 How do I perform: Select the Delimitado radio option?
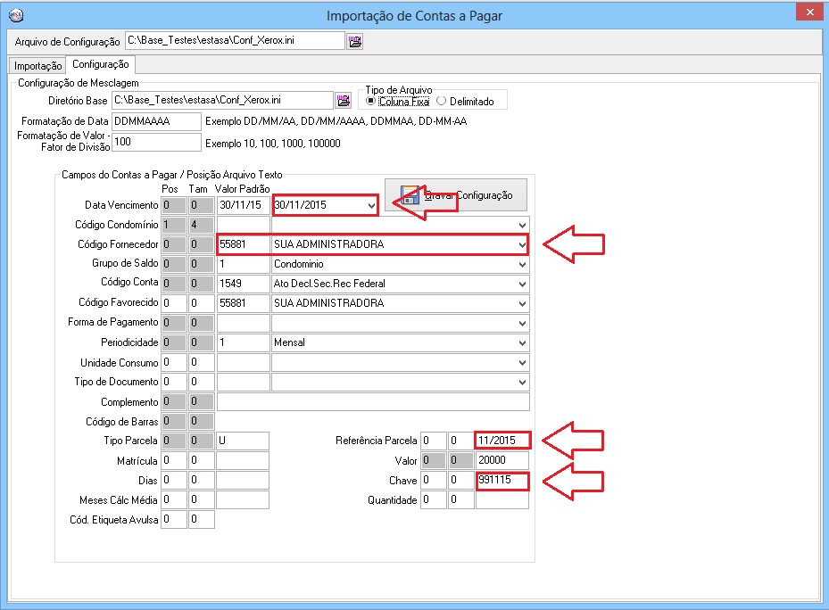tap(441, 102)
